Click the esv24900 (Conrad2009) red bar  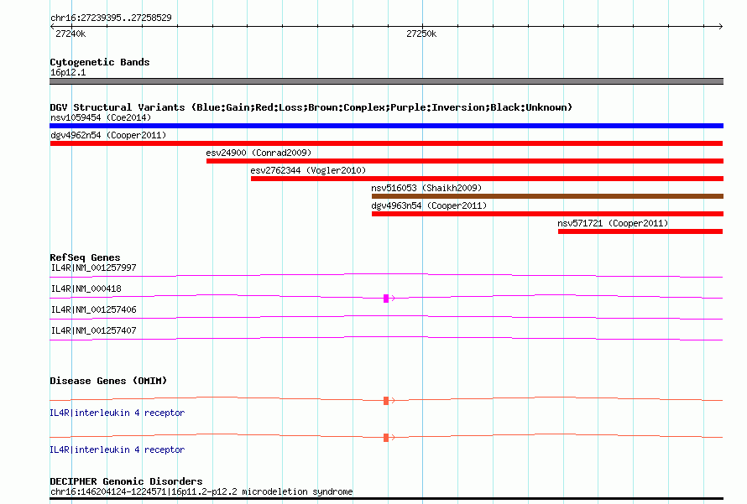coord(465,161)
